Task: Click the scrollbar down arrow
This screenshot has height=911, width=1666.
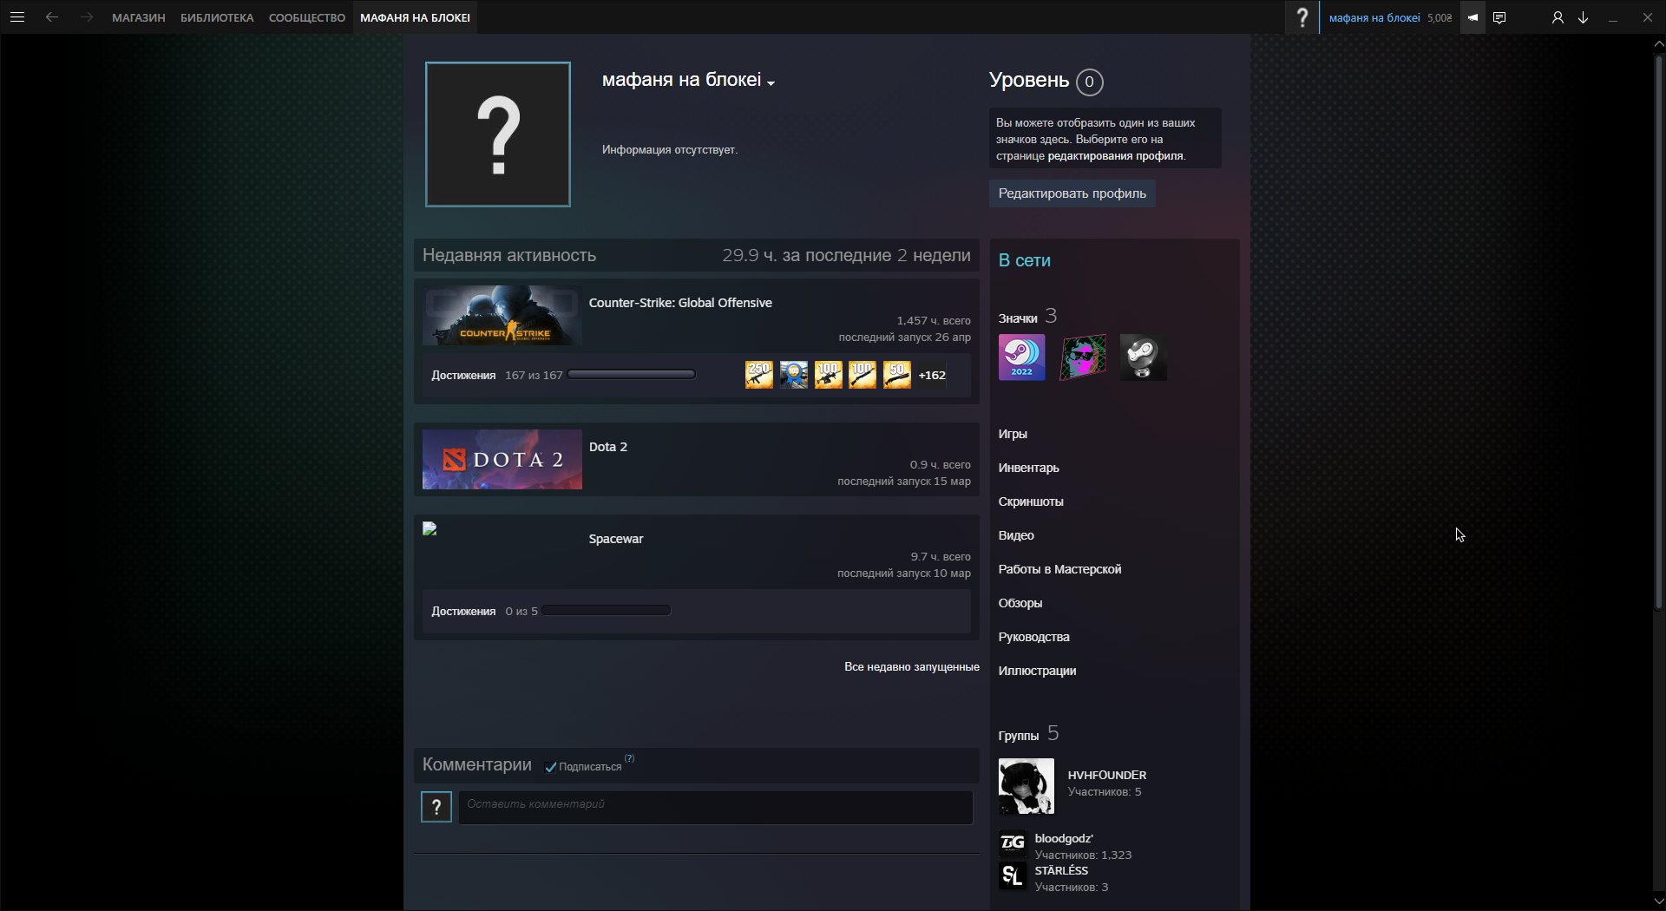Action: point(1659,902)
